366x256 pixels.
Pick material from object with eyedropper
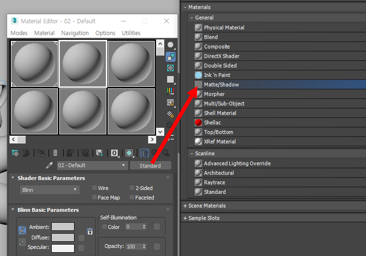(x=49, y=165)
